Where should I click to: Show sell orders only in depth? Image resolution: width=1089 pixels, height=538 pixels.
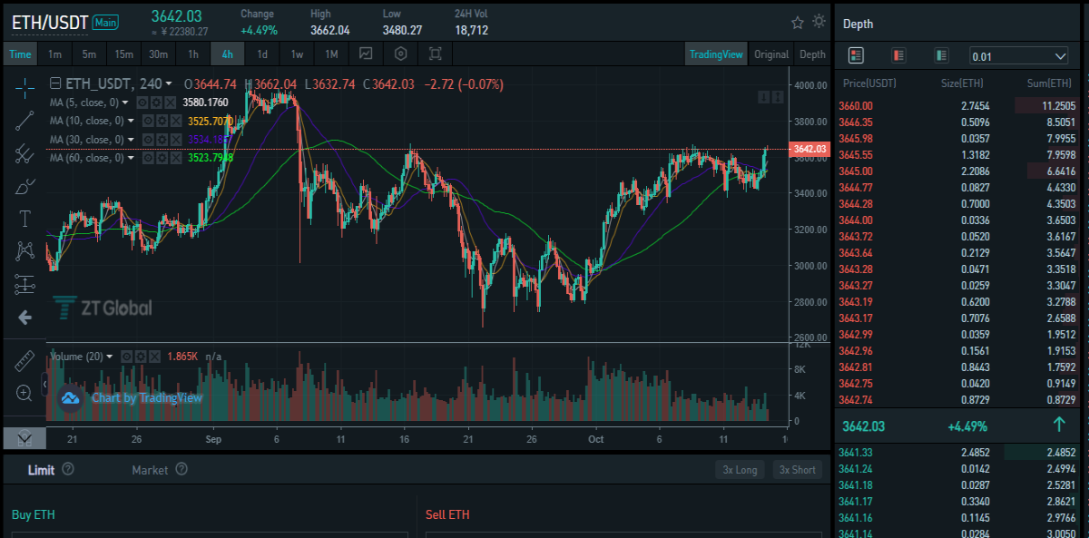point(898,55)
